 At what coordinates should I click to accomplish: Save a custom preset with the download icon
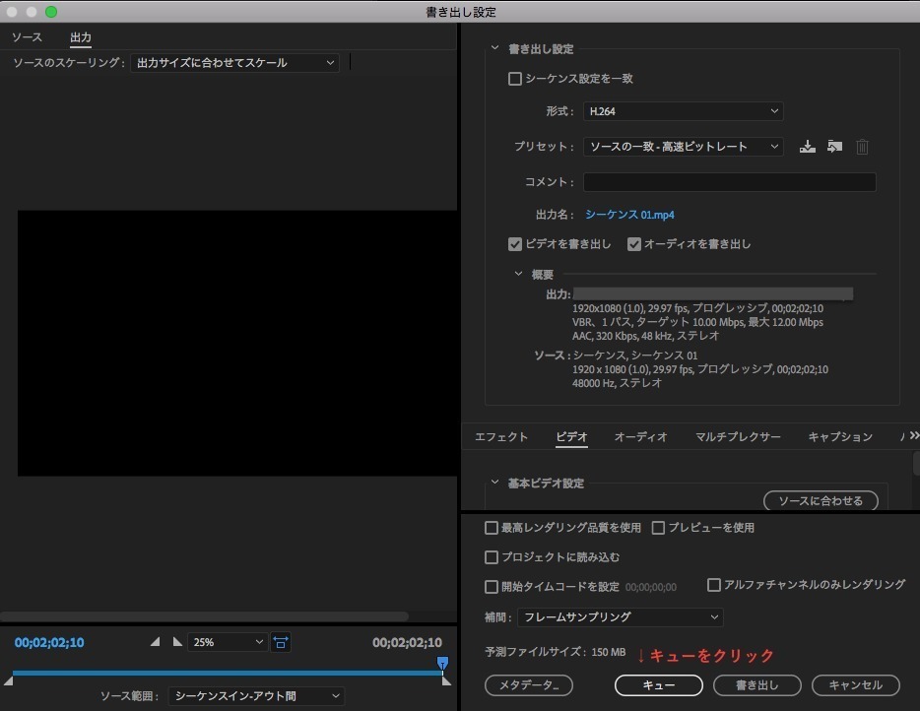808,146
